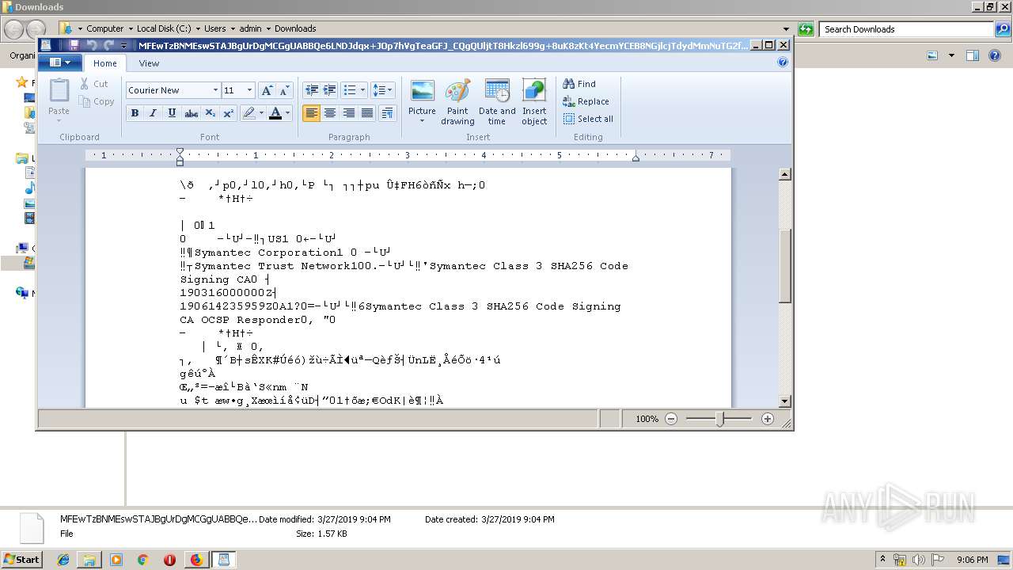The width and height of the screenshot is (1013, 570).
Task: Open bullet list style dropdown
Action: (363, 90)
